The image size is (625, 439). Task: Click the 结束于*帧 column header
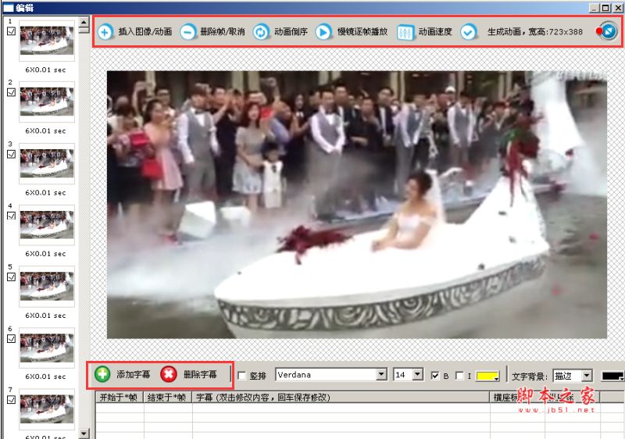(x=168, y=397)
